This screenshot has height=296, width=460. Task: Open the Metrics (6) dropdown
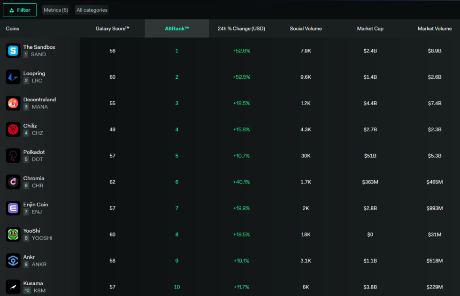click(55, 9)
